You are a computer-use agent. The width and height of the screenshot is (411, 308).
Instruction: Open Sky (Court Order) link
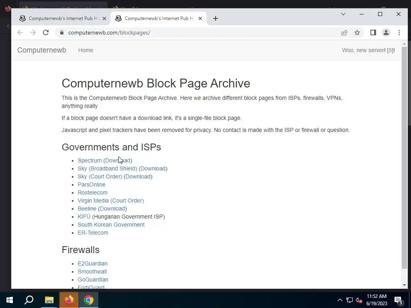click(100, 176)
